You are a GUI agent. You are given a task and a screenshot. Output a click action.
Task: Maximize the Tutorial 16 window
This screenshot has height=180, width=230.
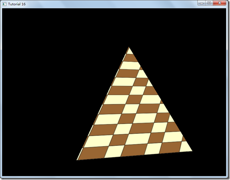(209, 3)
